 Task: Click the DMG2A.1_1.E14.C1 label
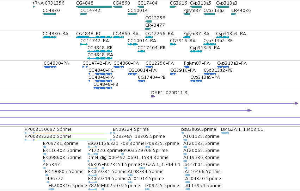(160, 165)
